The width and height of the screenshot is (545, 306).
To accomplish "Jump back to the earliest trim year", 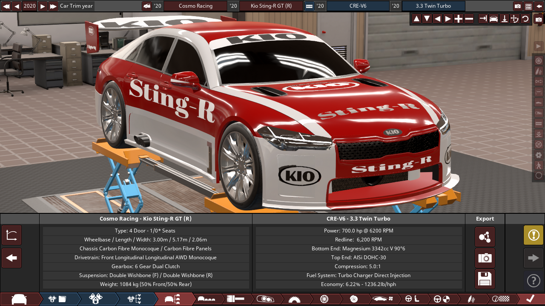I will click(6, 6).
